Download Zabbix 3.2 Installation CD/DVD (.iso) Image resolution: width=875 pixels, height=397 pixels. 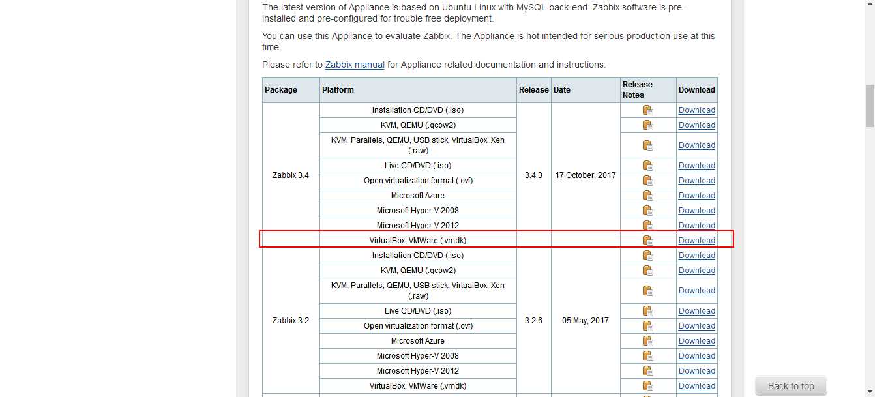[696, 256]
